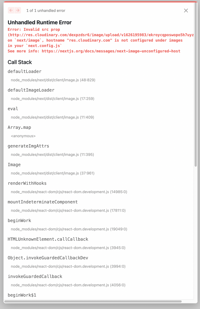Screen dimensions: 200x309
Task: Select the generateImgAttrs stack frame
Action: (28, 146)
